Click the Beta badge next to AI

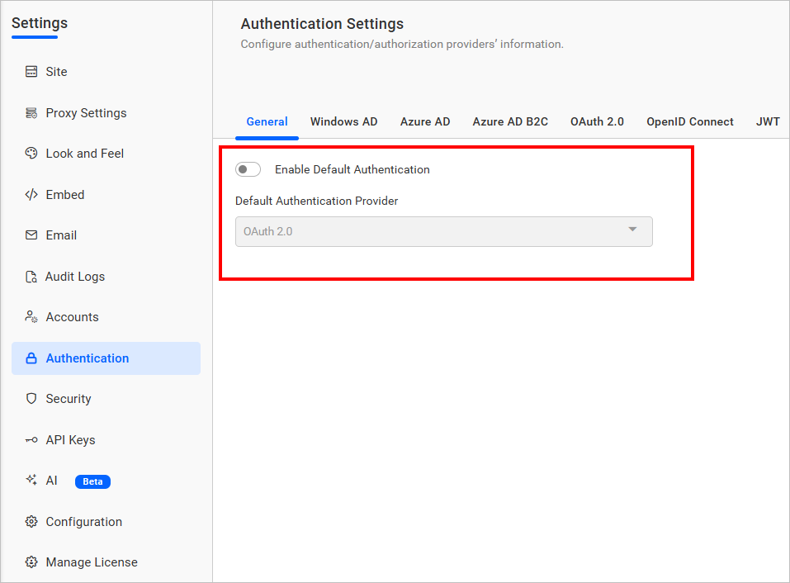point(92,481)
